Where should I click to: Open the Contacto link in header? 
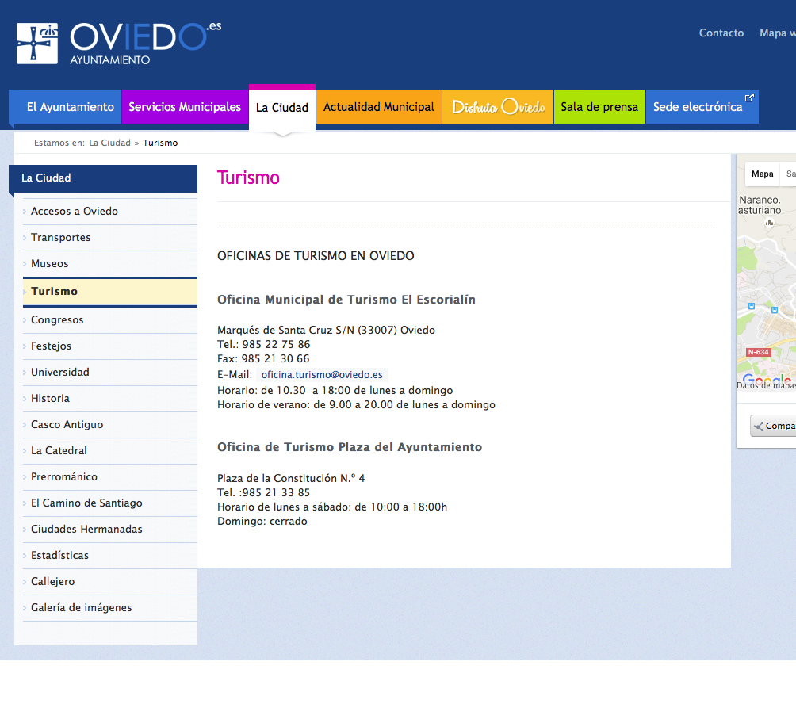tap(721, 33)
